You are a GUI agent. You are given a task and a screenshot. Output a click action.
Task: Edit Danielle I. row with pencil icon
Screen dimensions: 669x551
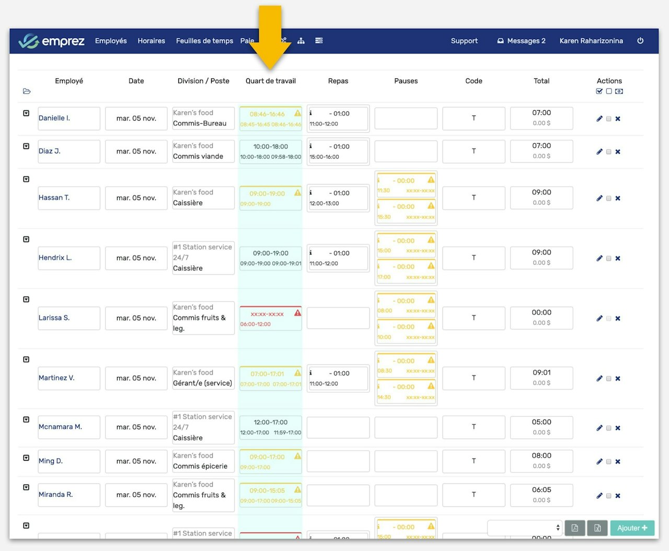coord(599,119)
